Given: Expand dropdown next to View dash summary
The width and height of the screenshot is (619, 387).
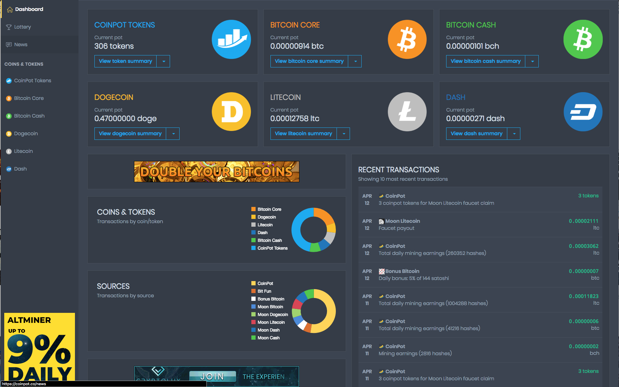Looking at the screenshot, I should coord(514,134).
